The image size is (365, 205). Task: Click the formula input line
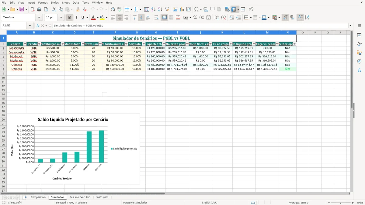click(x=200, y=26)
